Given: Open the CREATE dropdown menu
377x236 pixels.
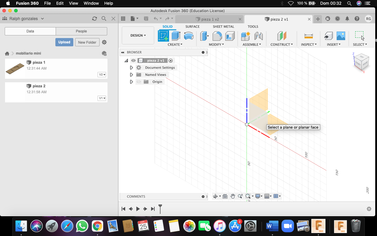Looking at the screenshot, I should pyautogui.click(x=175, y=45).
